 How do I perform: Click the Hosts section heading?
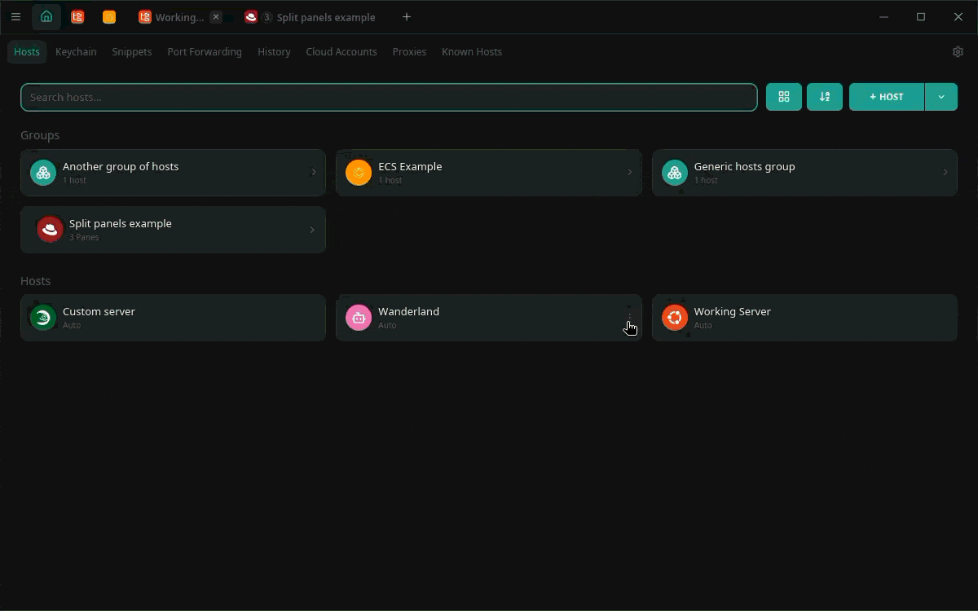pyautogui.click(x=35, y=280)
